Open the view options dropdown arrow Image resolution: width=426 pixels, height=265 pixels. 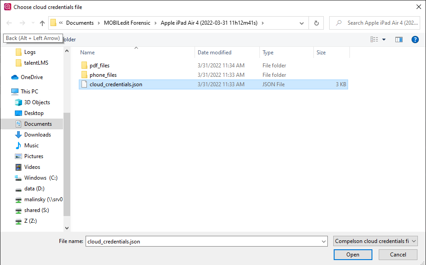384,40
